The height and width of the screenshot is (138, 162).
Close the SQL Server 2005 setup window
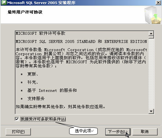tap(158, 2)
